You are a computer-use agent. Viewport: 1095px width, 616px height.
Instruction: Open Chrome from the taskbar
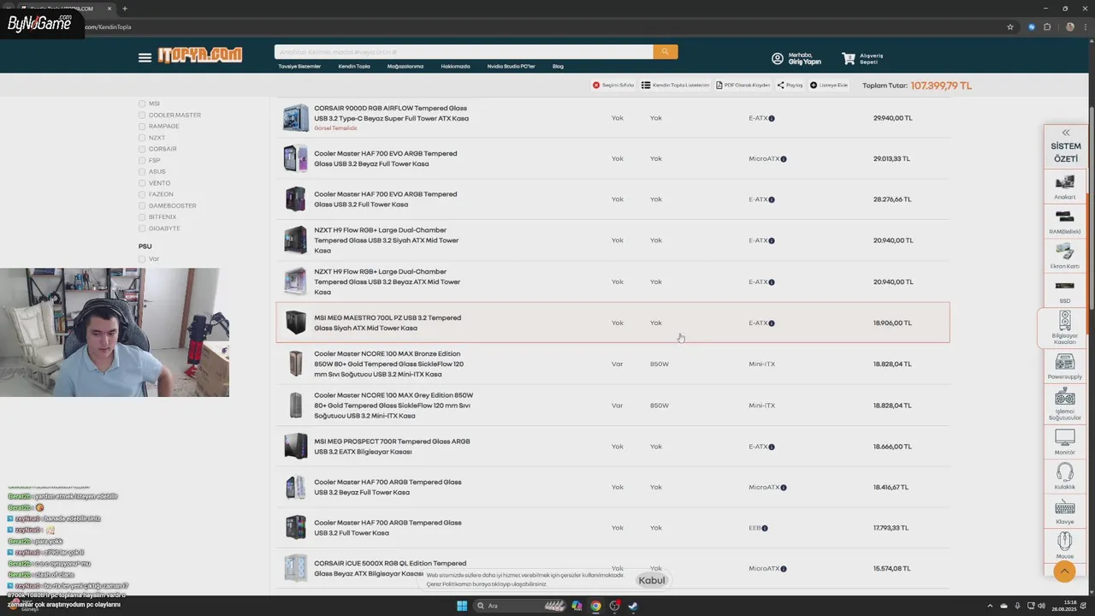tap(596, 606)
